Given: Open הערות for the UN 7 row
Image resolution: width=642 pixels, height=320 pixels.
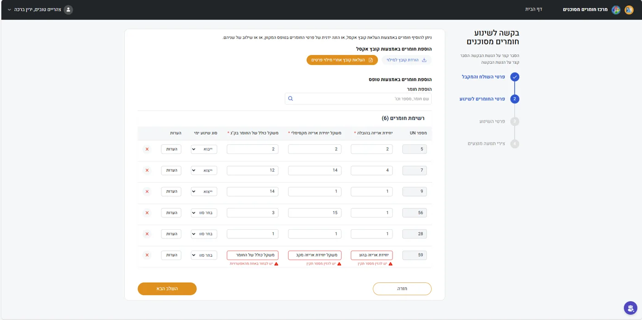Looking at the screenshot, I should point(171,171).
